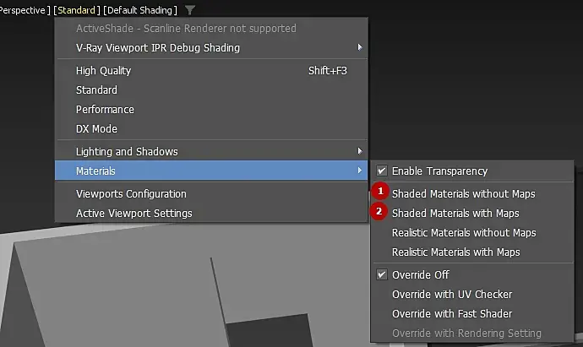Toggle the Enable Transparency checkbox

(x=382, y=171)
